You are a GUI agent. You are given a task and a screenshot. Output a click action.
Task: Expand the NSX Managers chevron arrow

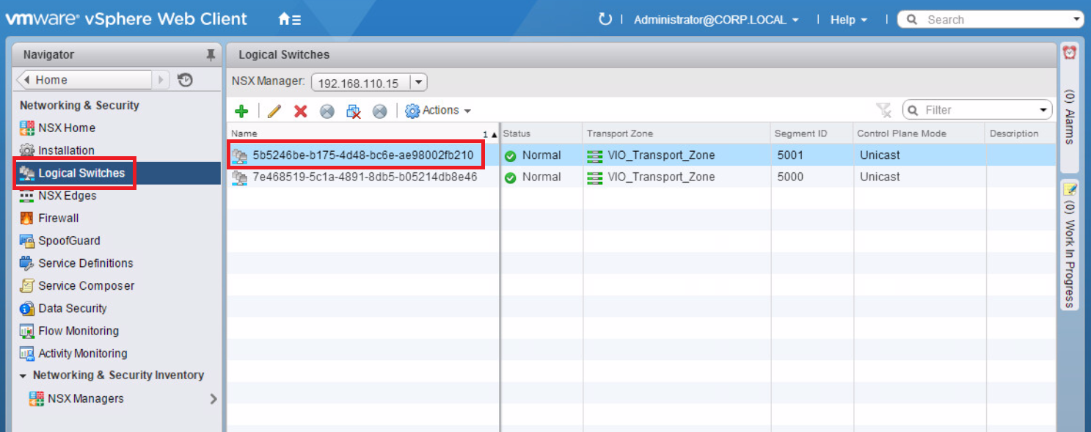point(214,399)
